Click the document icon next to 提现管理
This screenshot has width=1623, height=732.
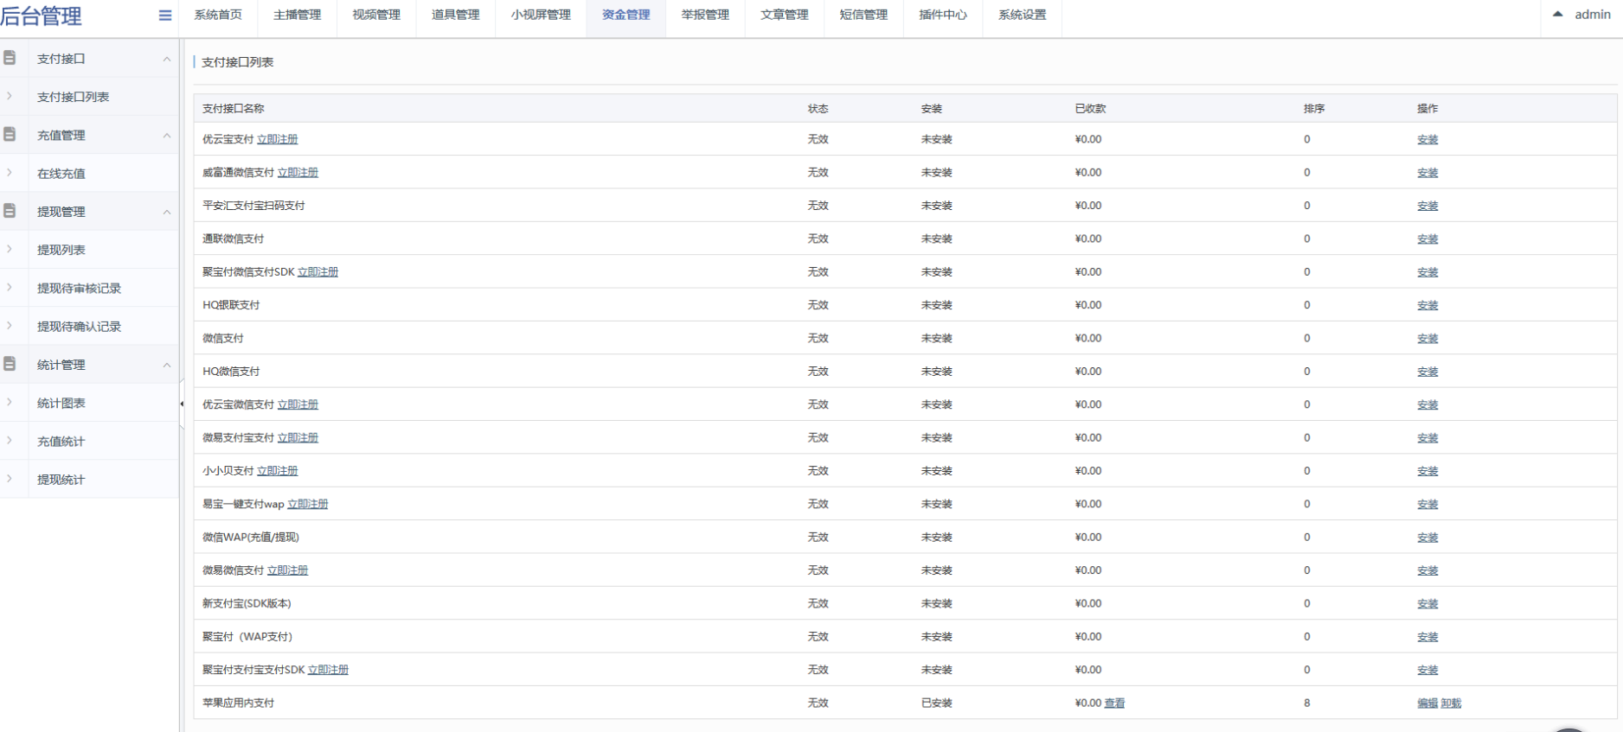coord(10,211)
